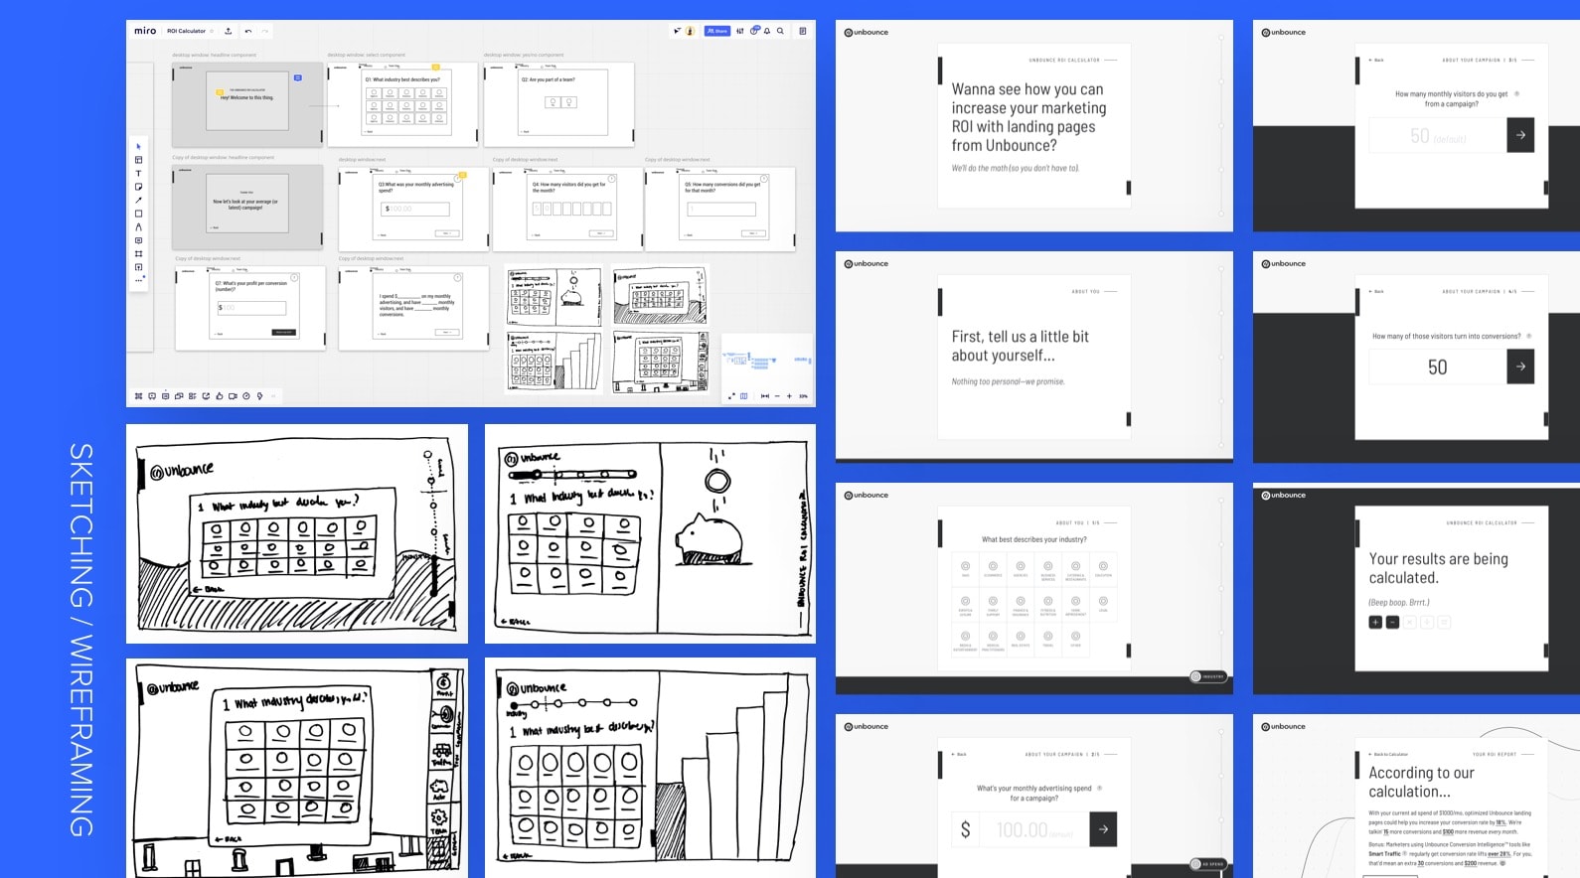This screenshot has width=1580, height=878.
Task: Click the unbounce logo on the first mockup
Action: click(867, 33)
